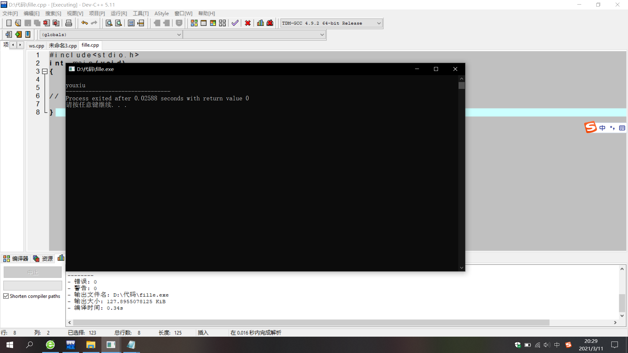628x353 pixels.
Task: Click the right arrow of the project panel tabs
Action: pyautogui.click(x=20, y=45)
